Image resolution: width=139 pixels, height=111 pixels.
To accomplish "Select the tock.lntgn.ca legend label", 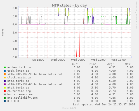I will tap(18, 71).
